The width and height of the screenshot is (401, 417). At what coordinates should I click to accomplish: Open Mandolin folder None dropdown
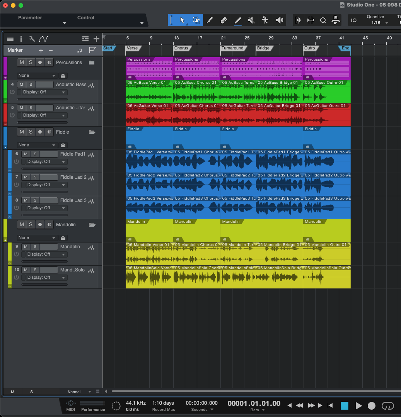pos(37,238)
